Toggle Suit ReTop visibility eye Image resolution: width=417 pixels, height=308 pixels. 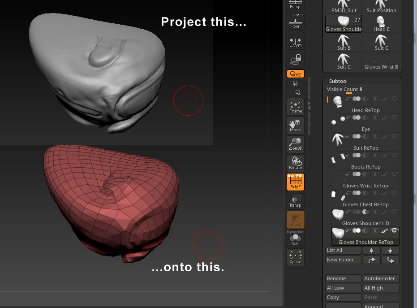point(394,136)
